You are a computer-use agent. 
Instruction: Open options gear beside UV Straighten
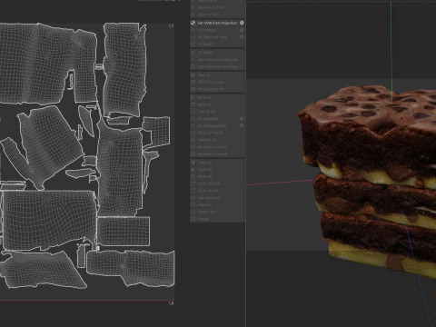coord(242,119)
